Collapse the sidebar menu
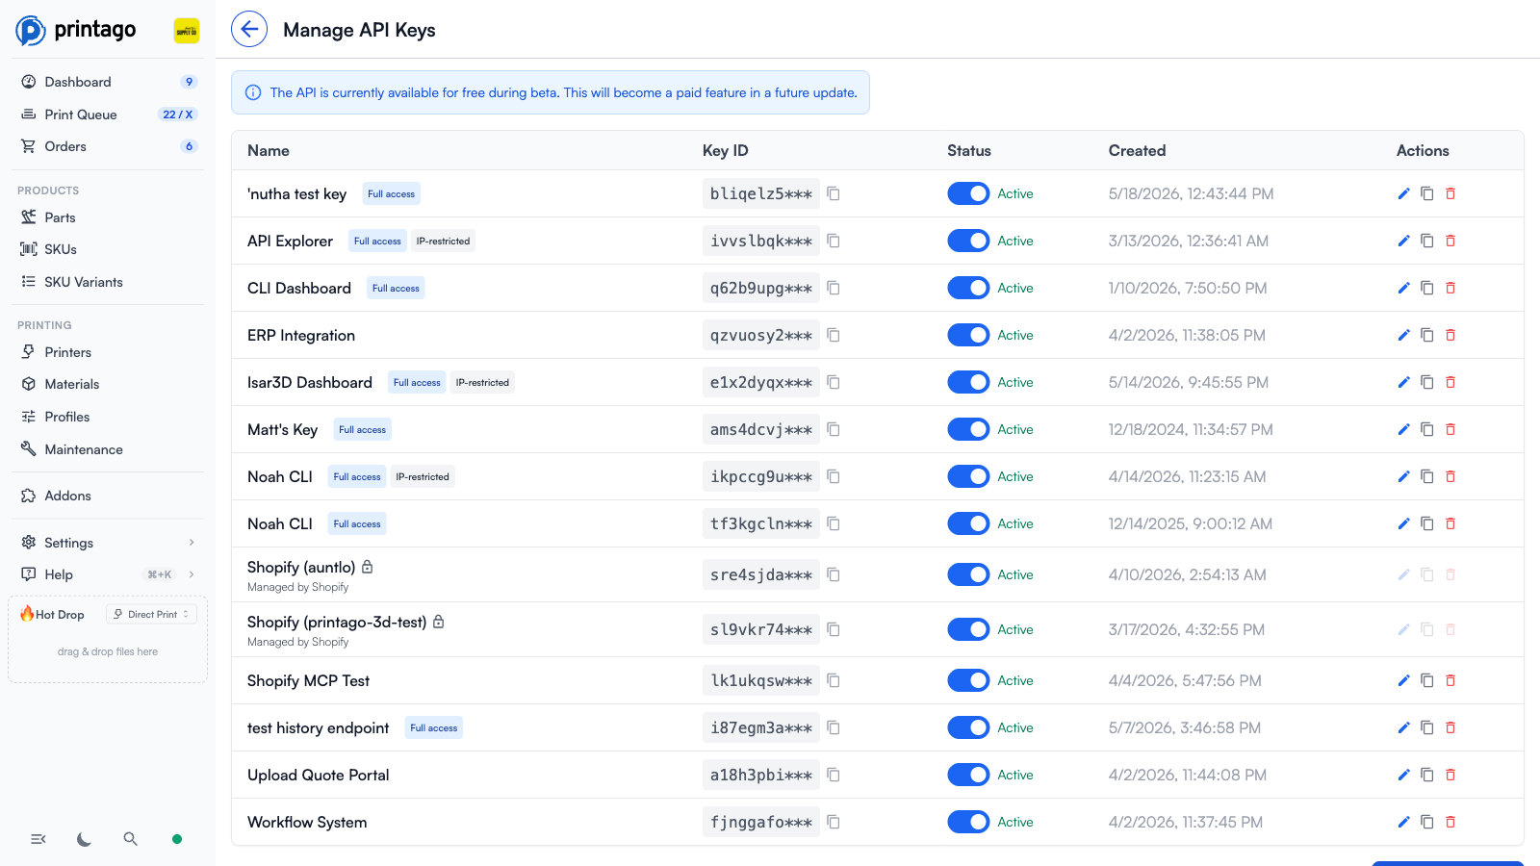Viewport: 1540px width, 866px height. pyautogui.click(x=38, y=839)
